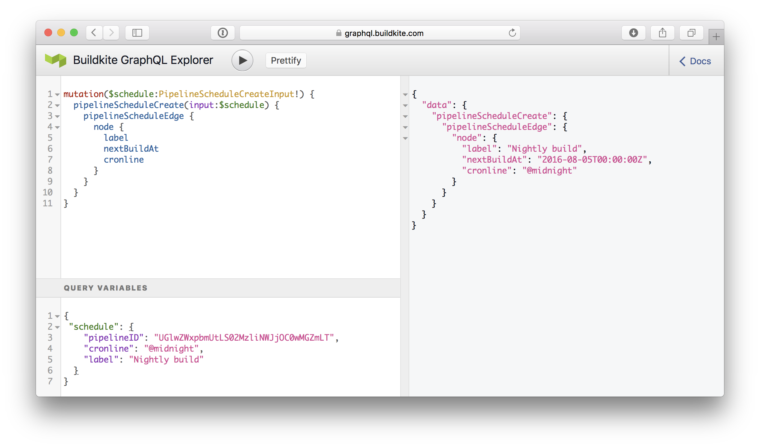The height and width of the screenshot is (448, 760).
Task: Click the pipelineID value string
Action: (244, 337)
